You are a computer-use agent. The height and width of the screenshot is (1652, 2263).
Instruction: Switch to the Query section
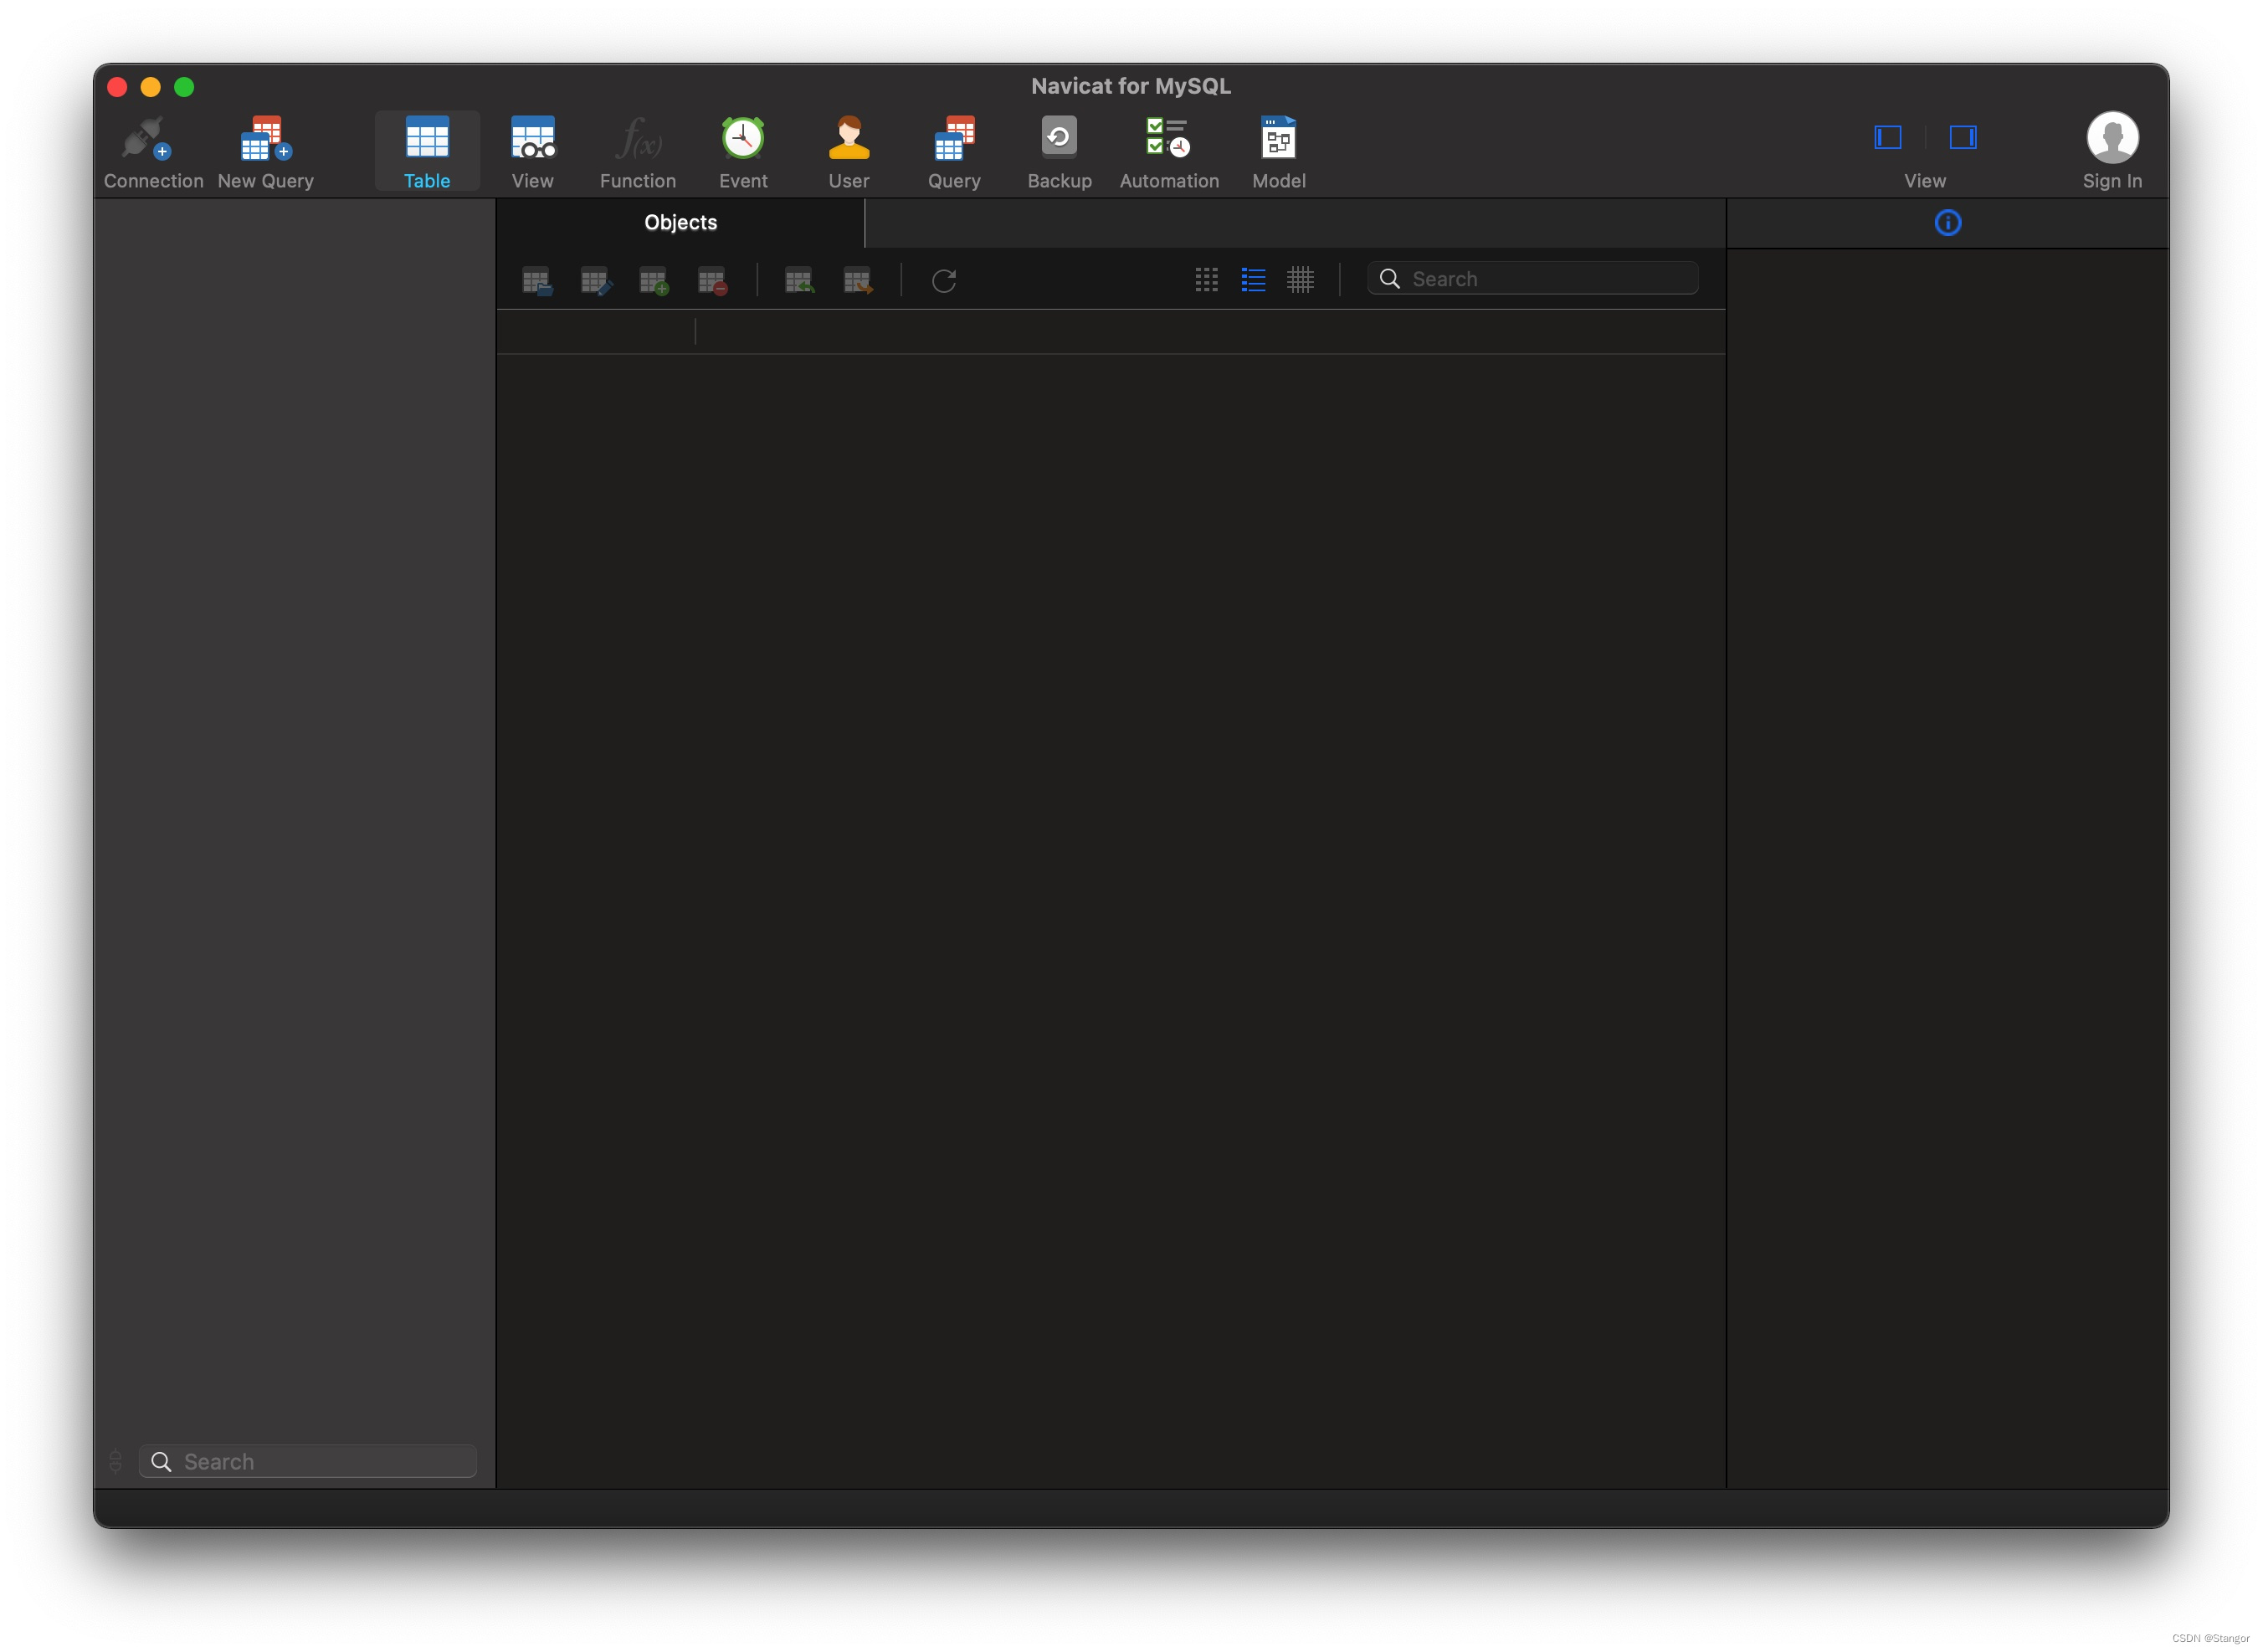coord(954,139)
